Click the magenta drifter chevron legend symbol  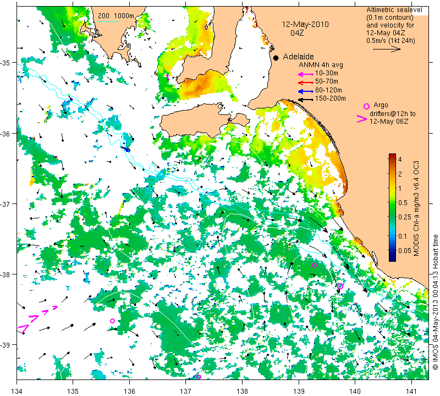[x=362, y=118]
